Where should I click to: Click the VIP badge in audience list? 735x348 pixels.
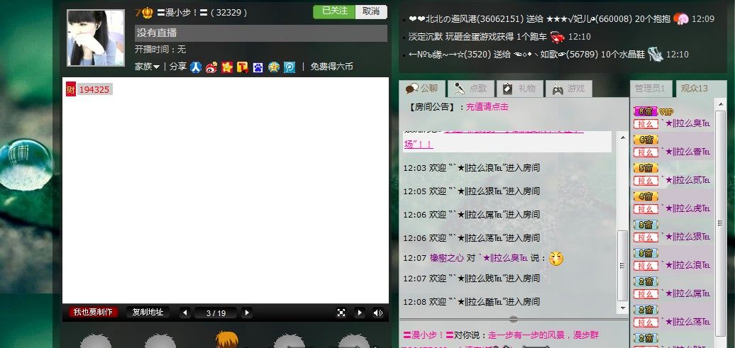coord(666,112)
